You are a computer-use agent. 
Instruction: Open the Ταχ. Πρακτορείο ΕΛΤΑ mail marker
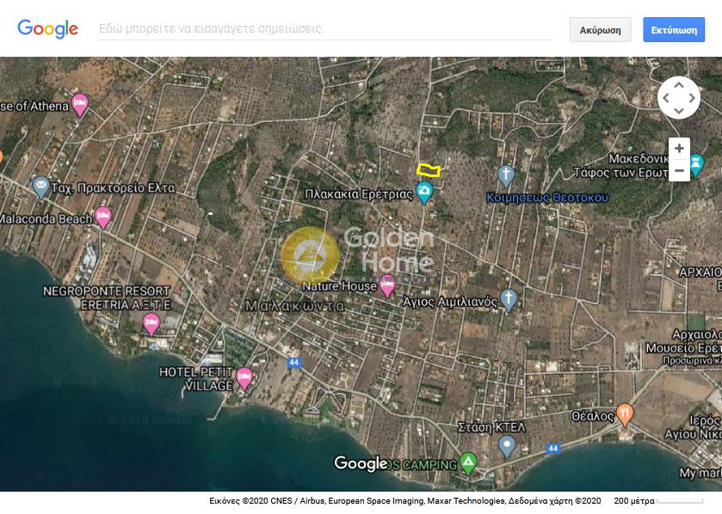coord(40,186)
